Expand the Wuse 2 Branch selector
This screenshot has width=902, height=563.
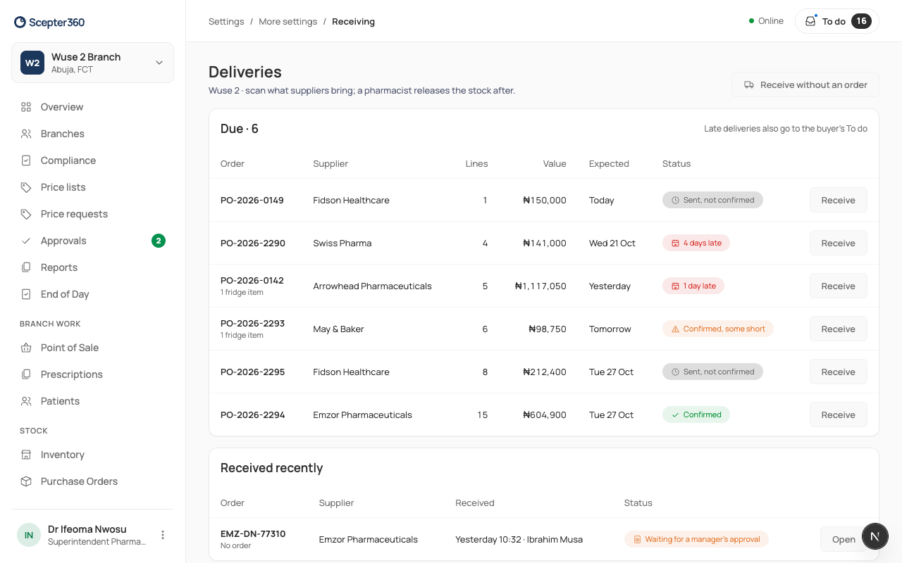[92, 63]
